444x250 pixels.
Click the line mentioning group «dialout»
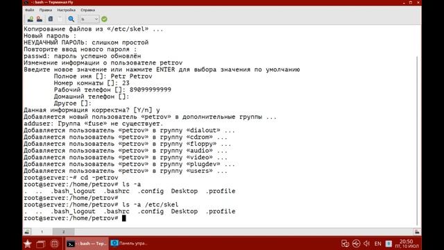tap(129, 131)
